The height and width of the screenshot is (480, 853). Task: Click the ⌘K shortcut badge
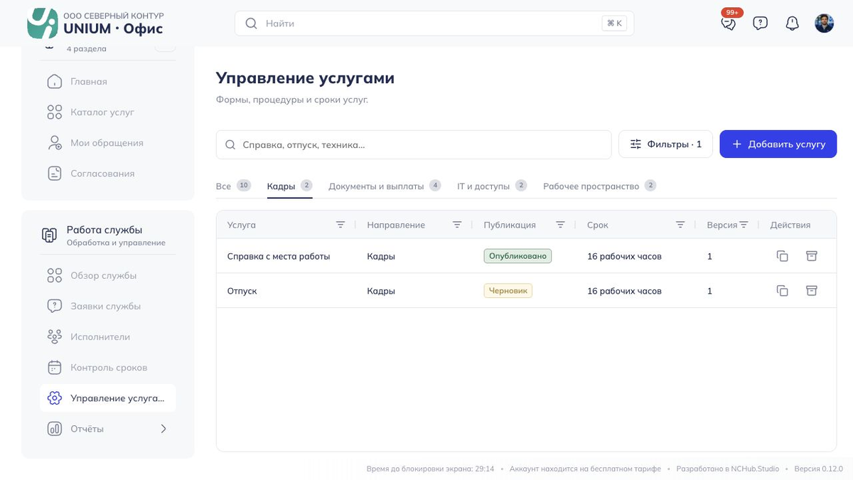(x=614, y=23)
